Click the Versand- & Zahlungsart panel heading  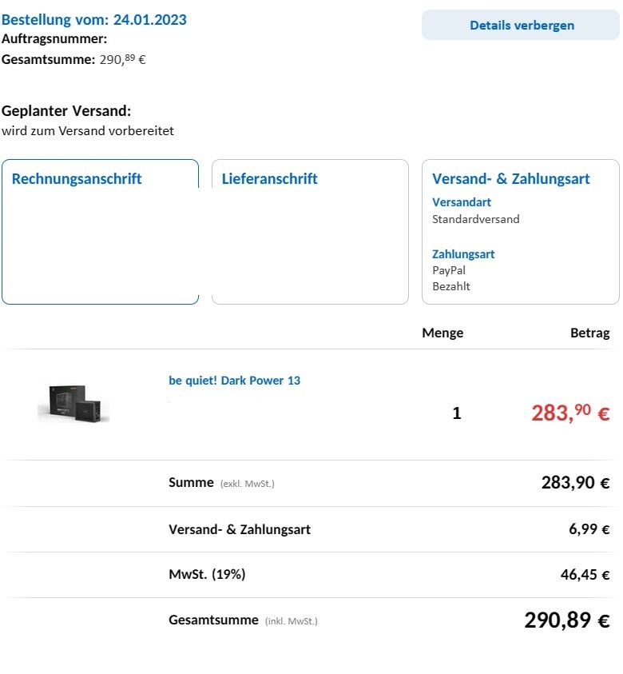coord(511,179)
